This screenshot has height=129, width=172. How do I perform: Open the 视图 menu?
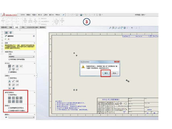point(34,15)
